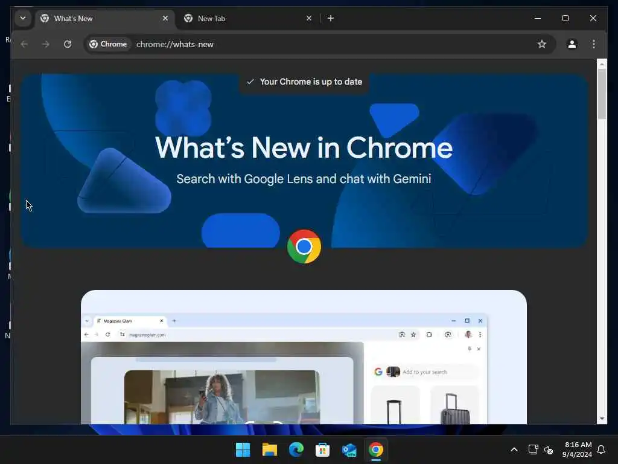Click the Google Lens demo illustration
Screen dimensions: 618x464
coord(304,358)
